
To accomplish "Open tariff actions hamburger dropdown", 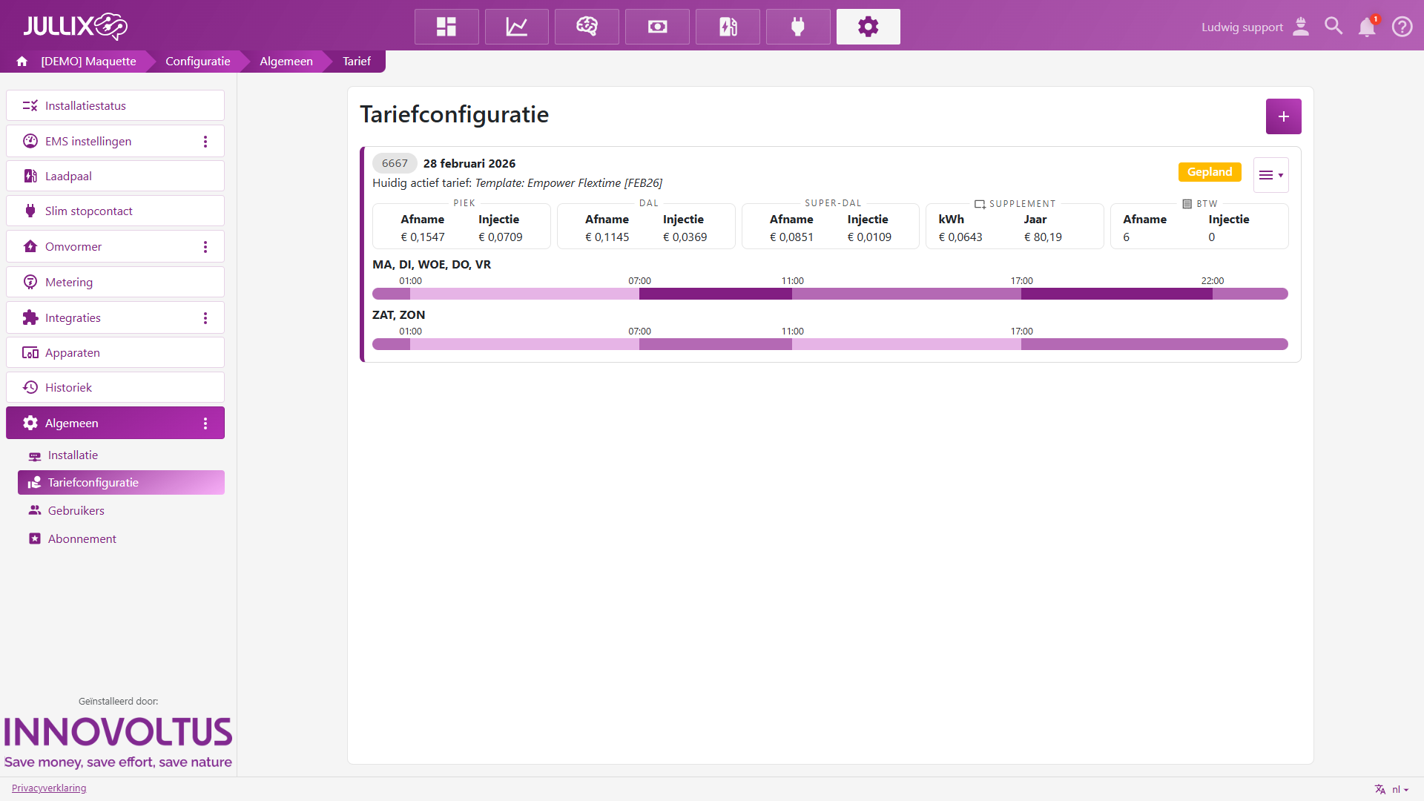I will pos(1270,175).
